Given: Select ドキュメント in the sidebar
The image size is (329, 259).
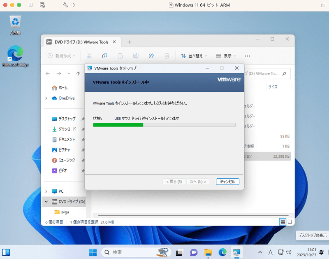Looking at the screenshot, I should click(x=64, y=140).
